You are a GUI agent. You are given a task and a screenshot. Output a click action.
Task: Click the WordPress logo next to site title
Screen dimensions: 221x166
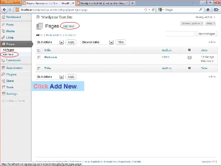point(38,17)
